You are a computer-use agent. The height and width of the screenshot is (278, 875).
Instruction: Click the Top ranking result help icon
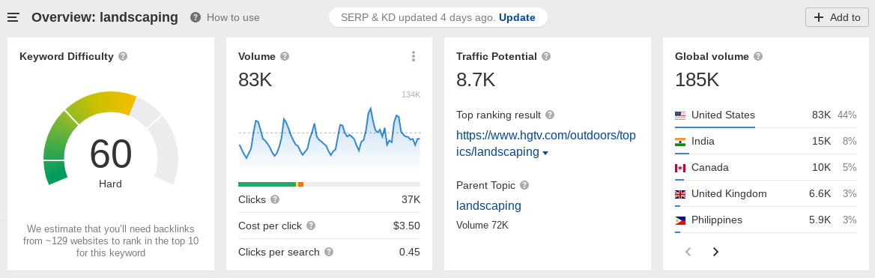[550, 115]
